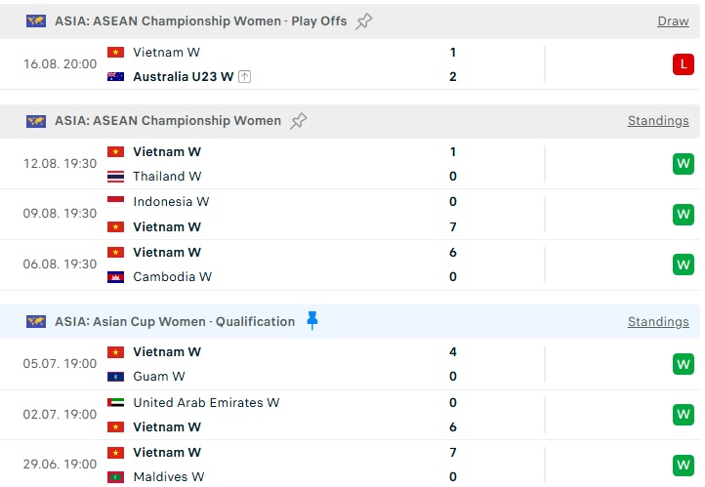Unpin the Asian Cup Women Qualification league
This screenshot has width=705, height=487.
coord(312,321)
